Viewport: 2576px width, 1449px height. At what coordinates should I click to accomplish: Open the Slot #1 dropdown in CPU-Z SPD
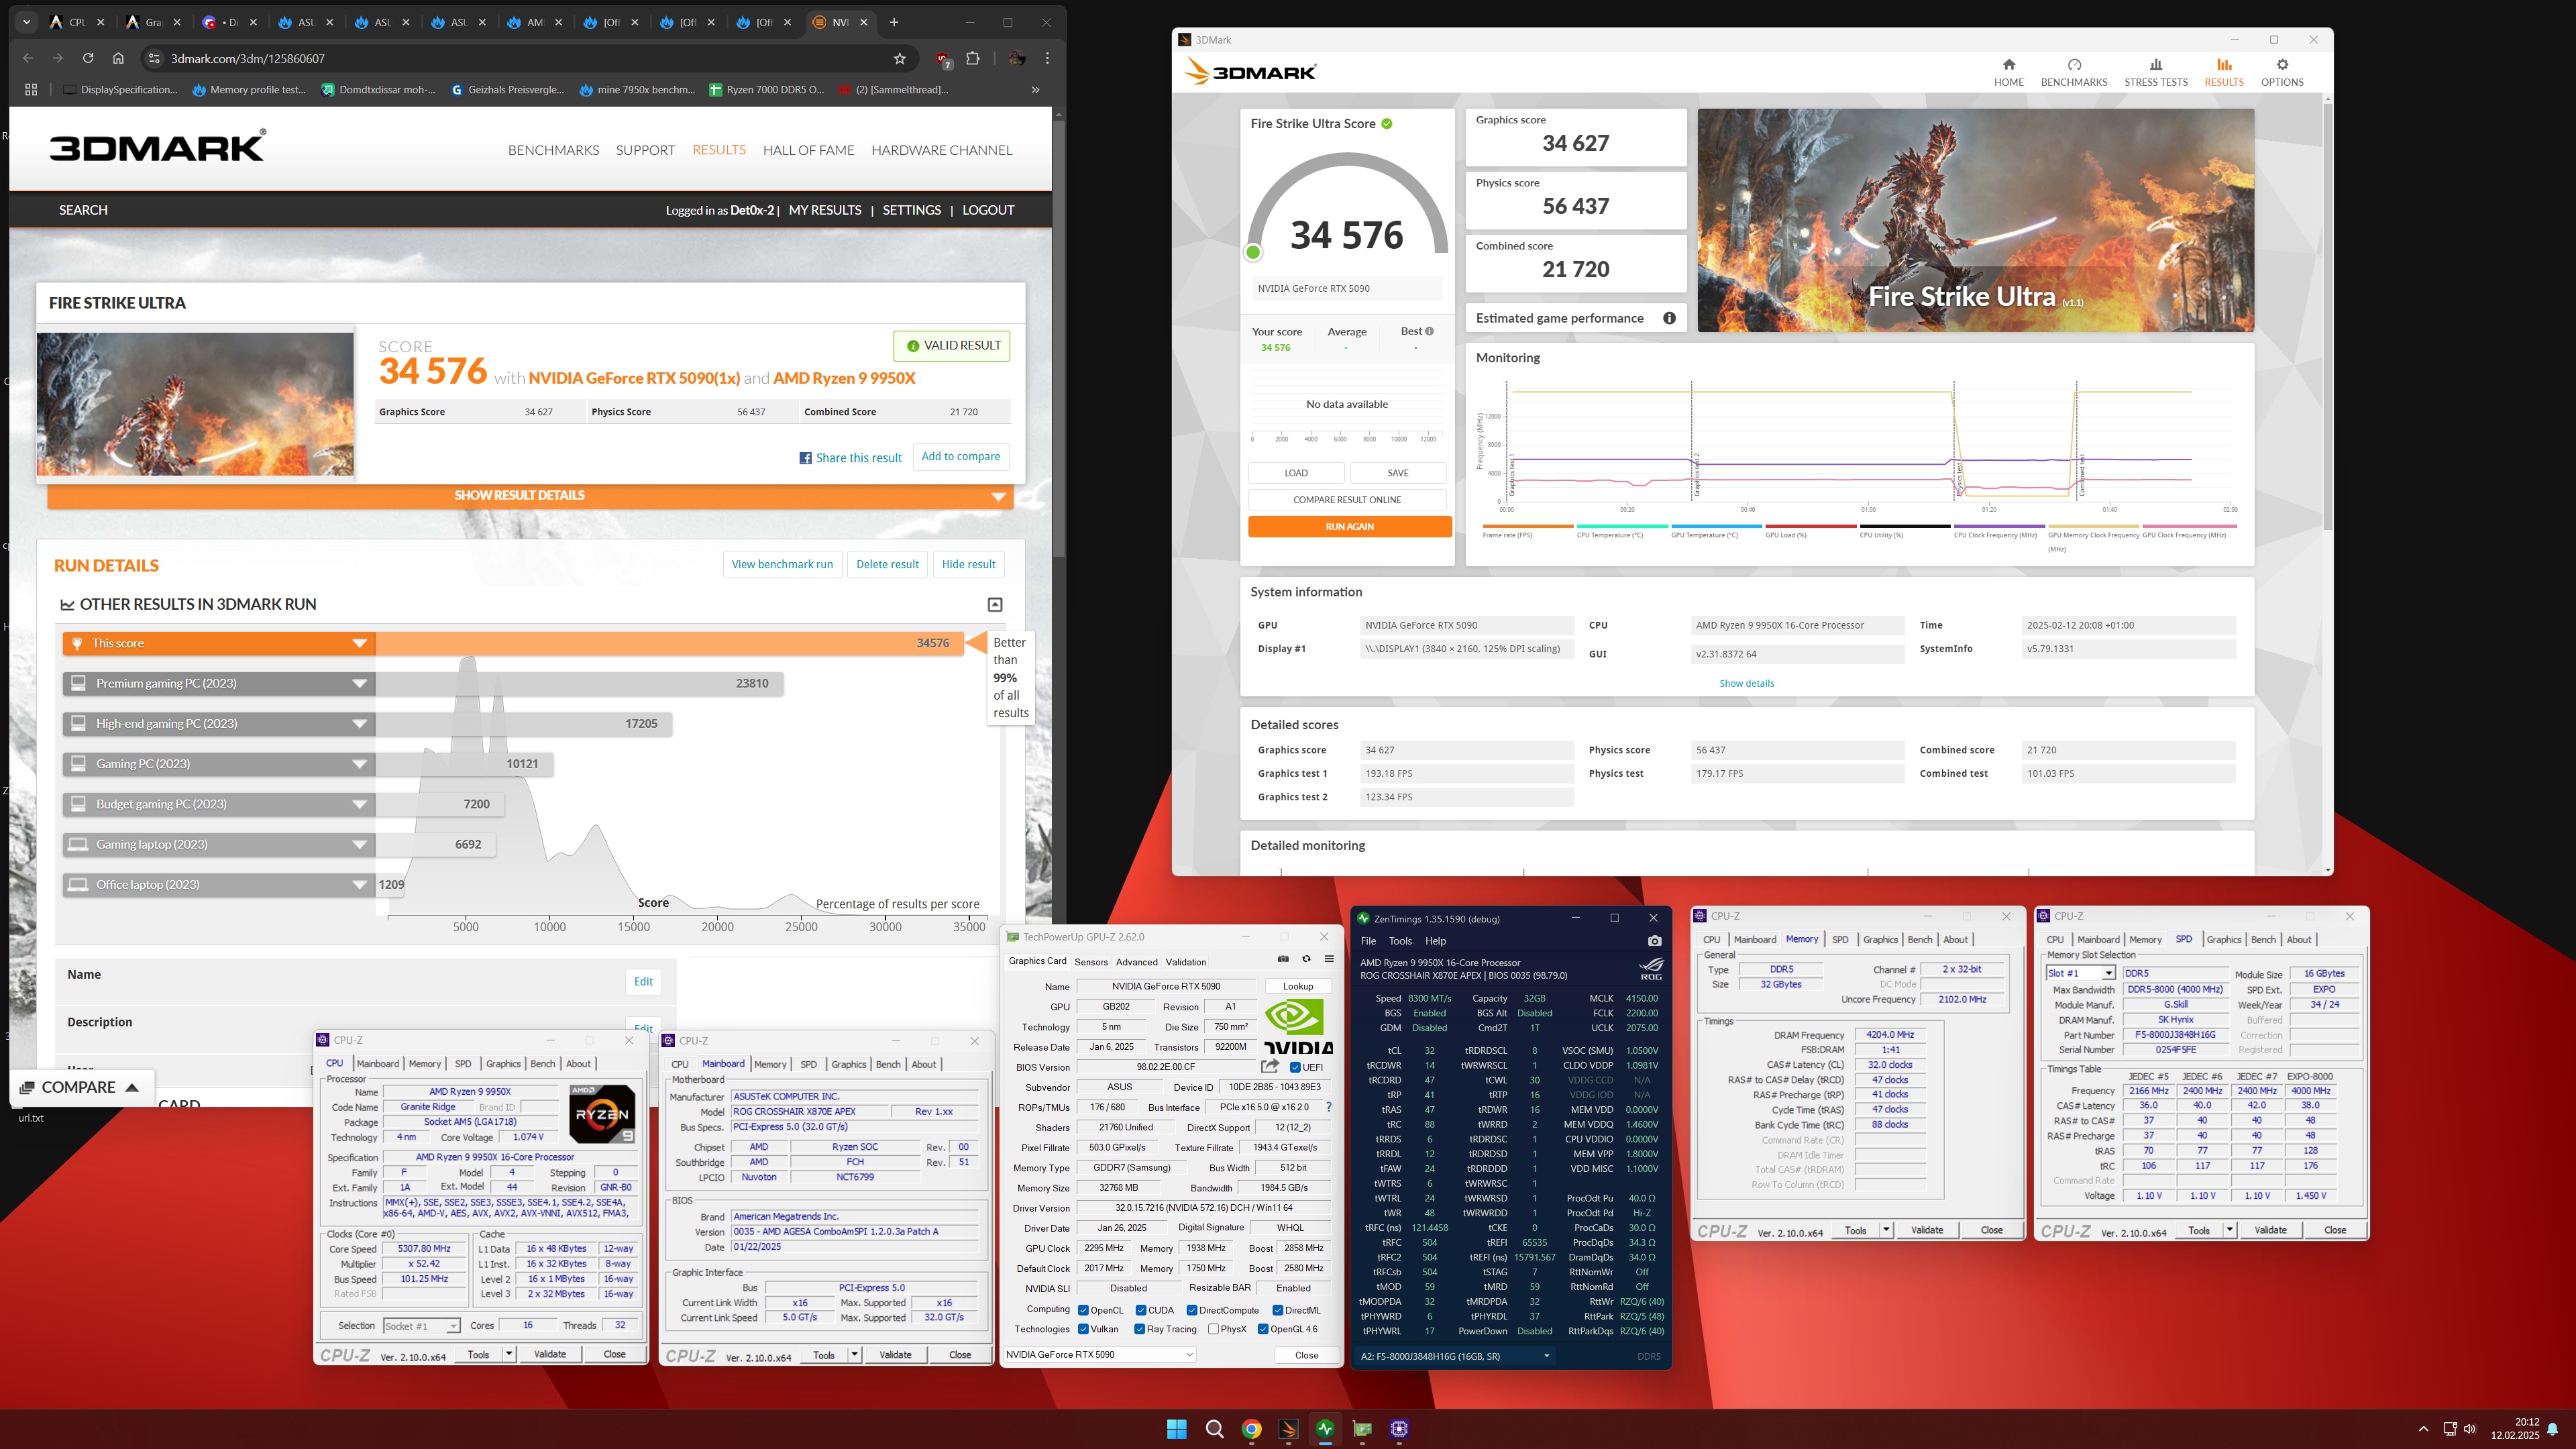[x=2080, y=973]
